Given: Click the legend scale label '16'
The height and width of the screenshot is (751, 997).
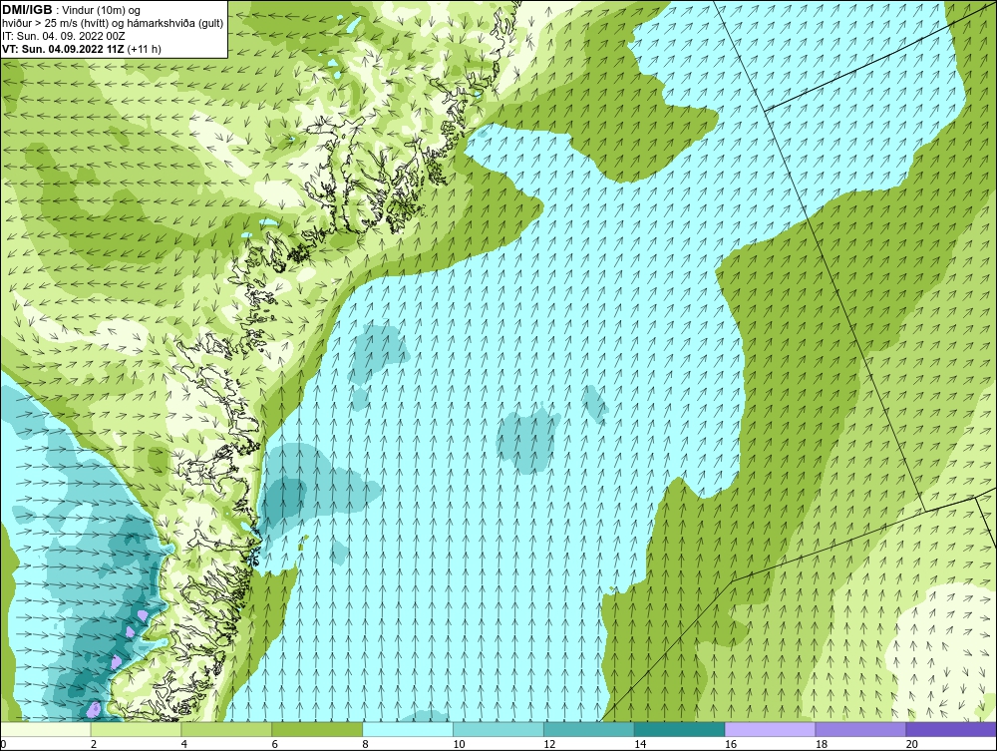Looking at the screenshot, I should point(731,744).
